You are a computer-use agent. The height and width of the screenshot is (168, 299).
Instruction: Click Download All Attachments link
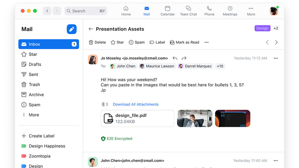pyautogui.click(x=136, y=104)
